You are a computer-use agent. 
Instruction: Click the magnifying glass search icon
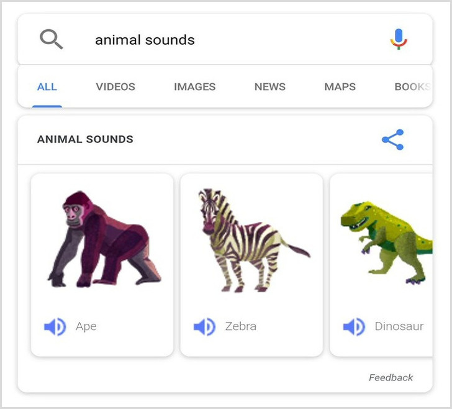click(x=52, y=40)
